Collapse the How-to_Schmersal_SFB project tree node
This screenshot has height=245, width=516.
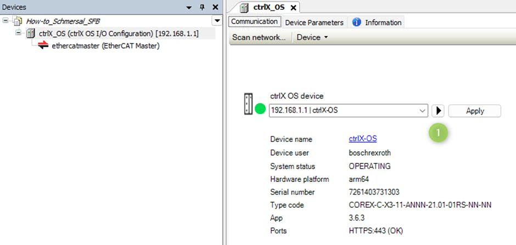5,21
